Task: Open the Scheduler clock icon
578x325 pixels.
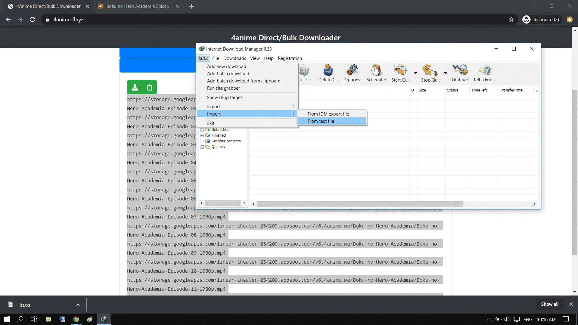Action: (x=376, y=73)
